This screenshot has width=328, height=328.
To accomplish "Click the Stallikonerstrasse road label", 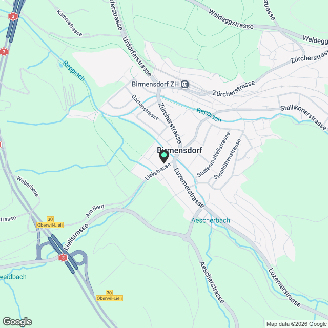I will [x=303, y=117].
